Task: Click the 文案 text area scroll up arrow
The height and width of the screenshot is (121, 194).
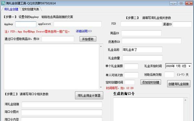Action: (x=101, y=46)
